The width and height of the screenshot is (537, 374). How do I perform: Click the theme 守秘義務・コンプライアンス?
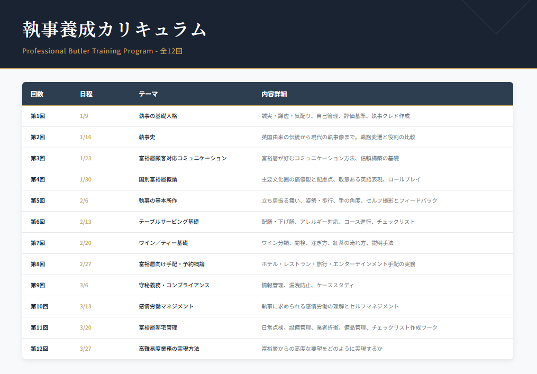coord(174,285)
